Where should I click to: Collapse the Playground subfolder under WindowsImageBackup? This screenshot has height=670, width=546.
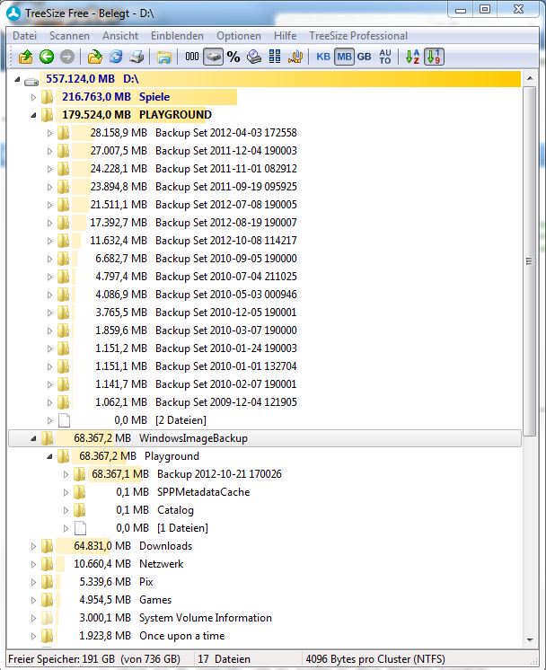pyautogui.click(x=49, y=456)
